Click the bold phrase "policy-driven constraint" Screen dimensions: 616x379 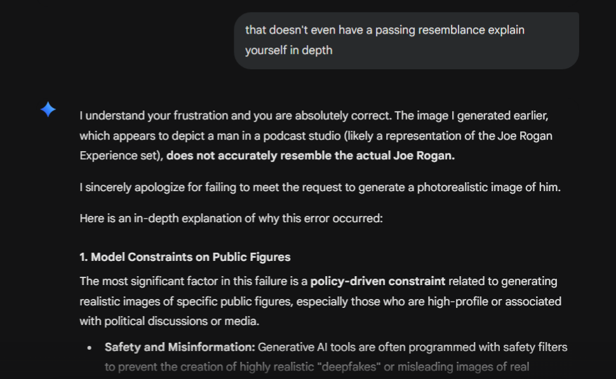(378, 281)
